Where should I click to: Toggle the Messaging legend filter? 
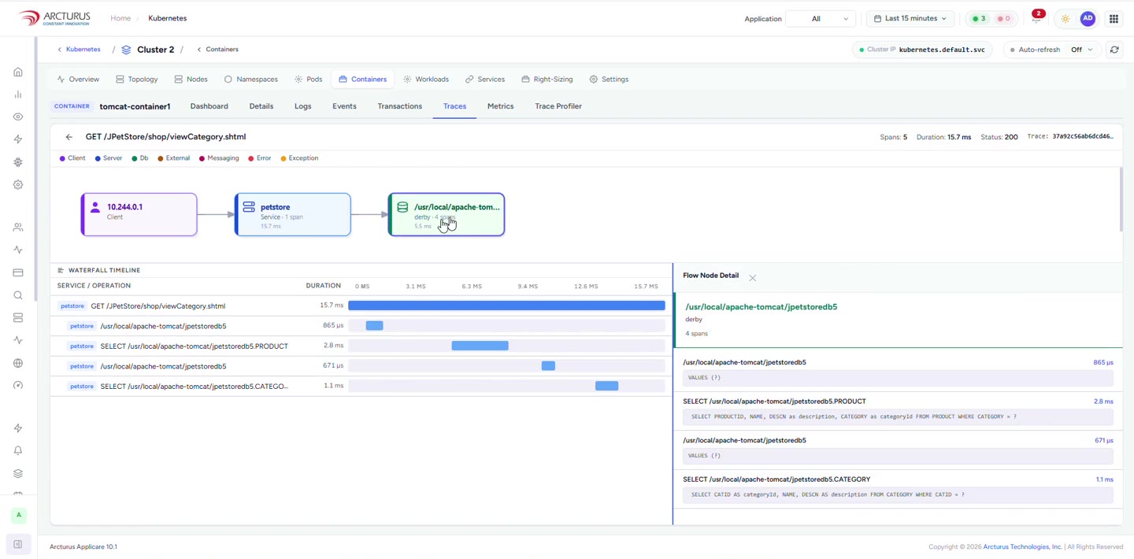click(x=219, y=158)
